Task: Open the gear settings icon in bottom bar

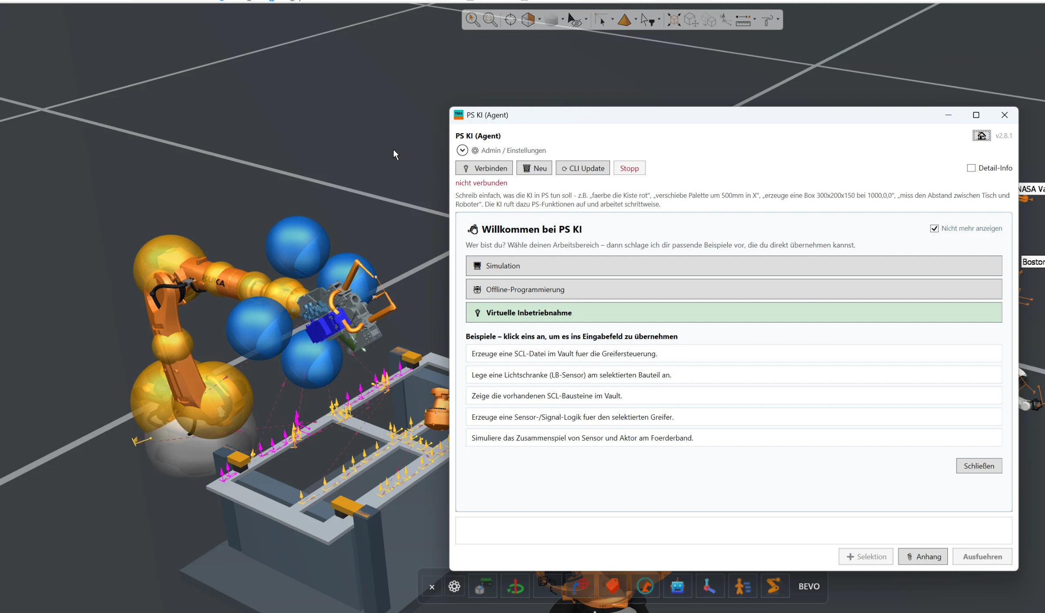Action: coord(454,586)
